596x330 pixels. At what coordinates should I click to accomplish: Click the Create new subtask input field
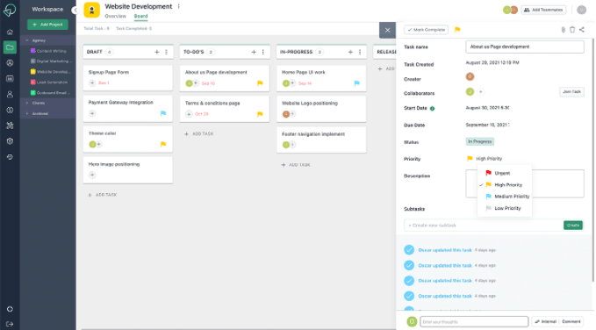pyautogui.click(x=484, y=225)
